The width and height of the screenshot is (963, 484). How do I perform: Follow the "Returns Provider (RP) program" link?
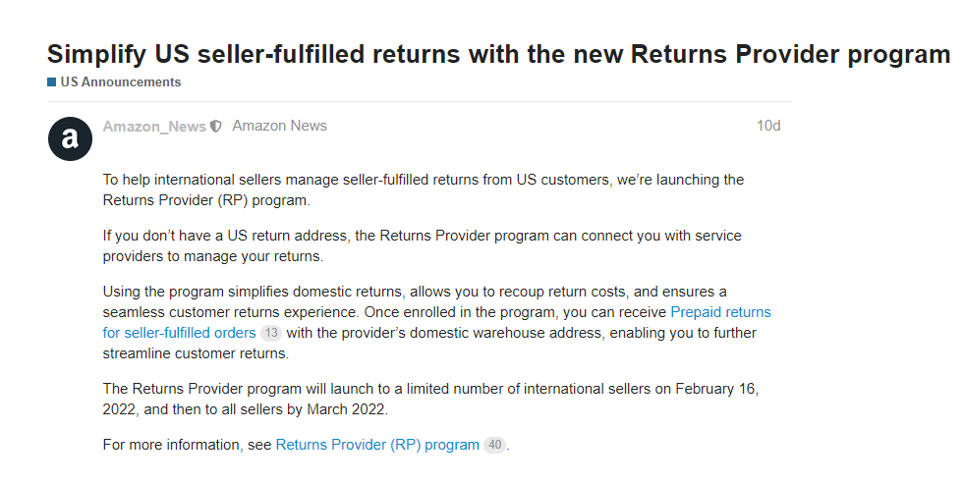click(377, 445)
